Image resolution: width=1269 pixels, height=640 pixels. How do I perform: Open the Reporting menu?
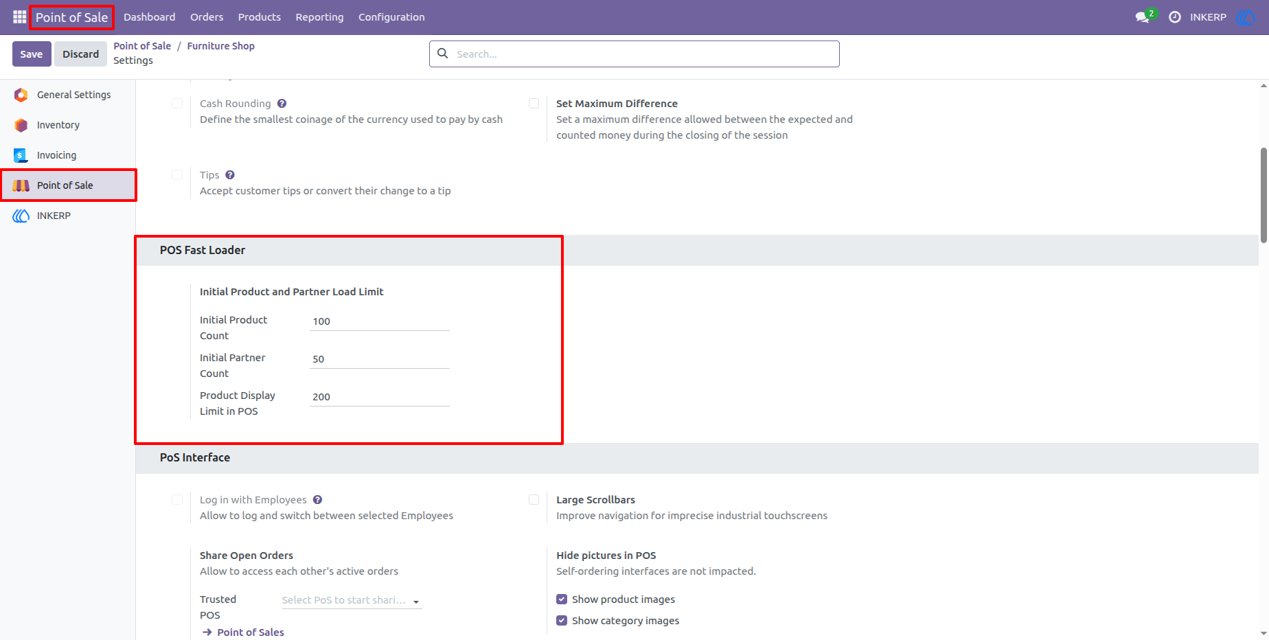pos(319,17)
